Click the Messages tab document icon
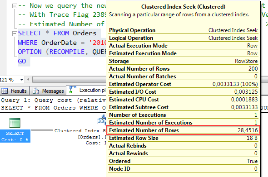 (x=36, y=91)
